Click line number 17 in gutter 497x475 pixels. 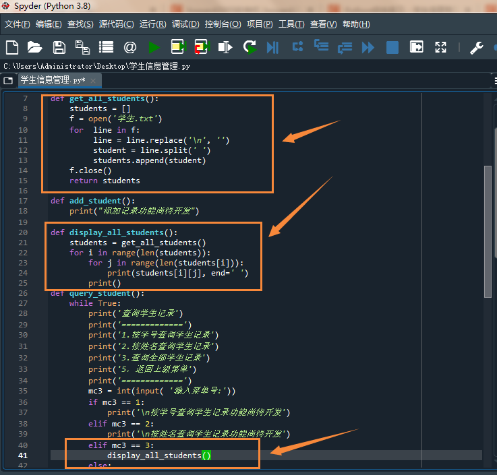(x=23, y=201)
